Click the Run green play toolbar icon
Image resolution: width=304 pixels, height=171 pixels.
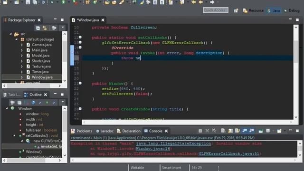coord(63,2)
